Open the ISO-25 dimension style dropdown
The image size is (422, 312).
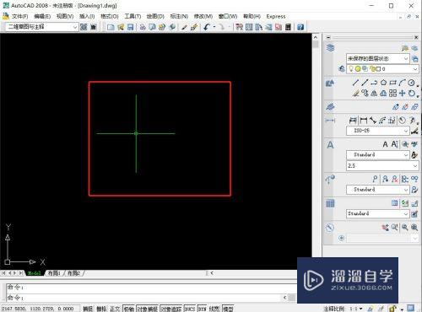(377, 131)
